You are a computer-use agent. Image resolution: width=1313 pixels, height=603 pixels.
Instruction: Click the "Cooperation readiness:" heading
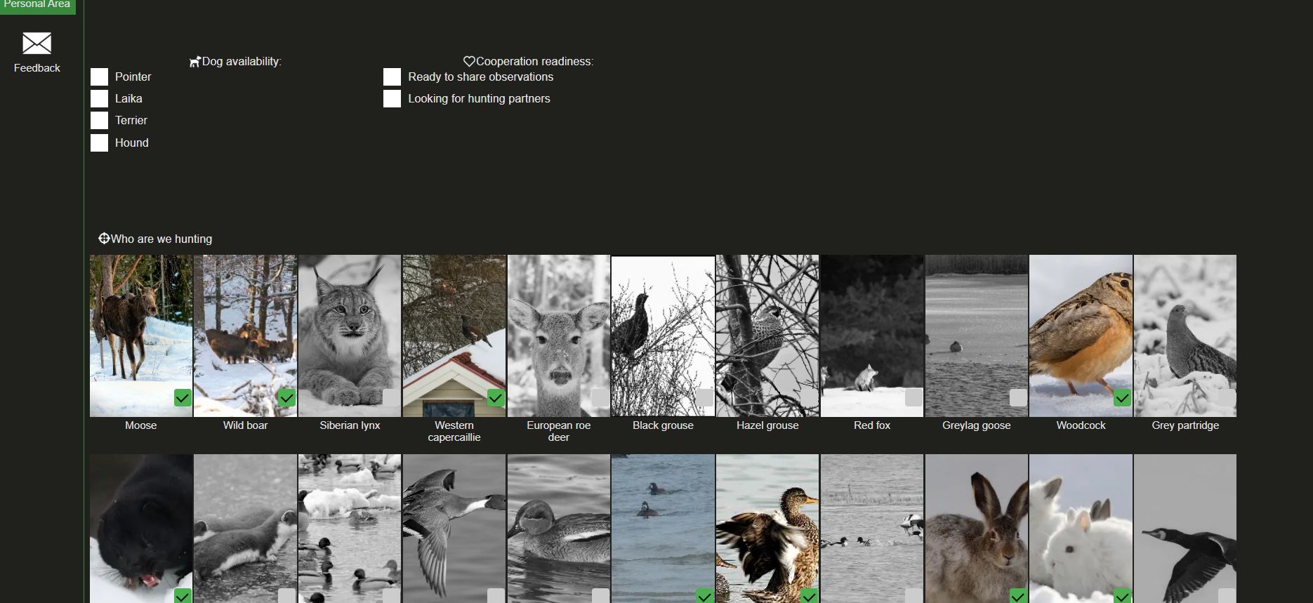[x=534, y=62]
